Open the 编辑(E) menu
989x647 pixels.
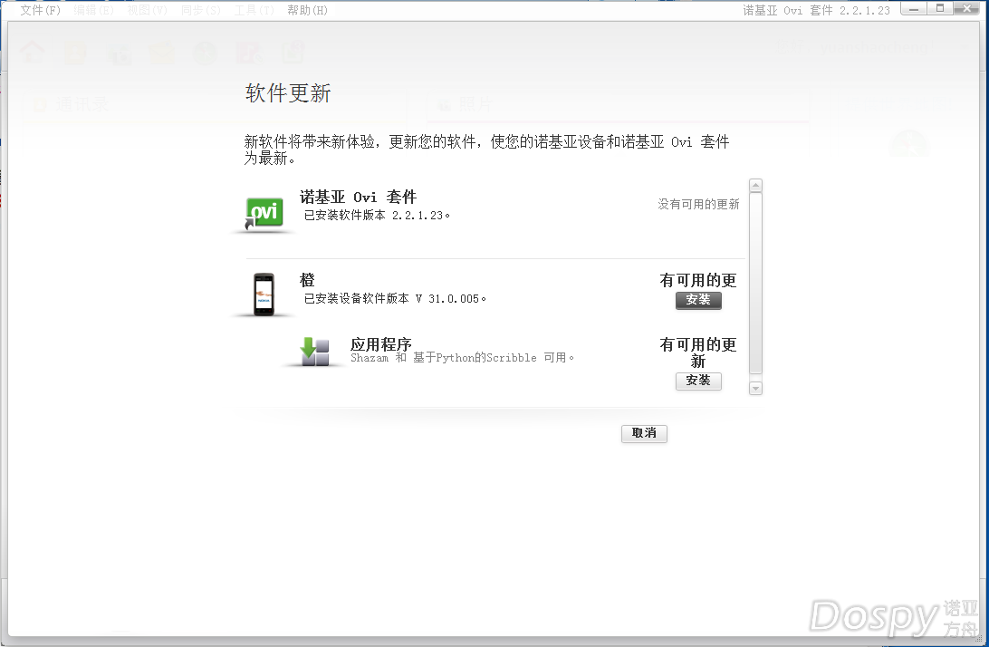click(x=94, y=10)
